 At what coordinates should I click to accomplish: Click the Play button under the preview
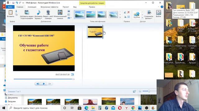[x=44, y=84]
